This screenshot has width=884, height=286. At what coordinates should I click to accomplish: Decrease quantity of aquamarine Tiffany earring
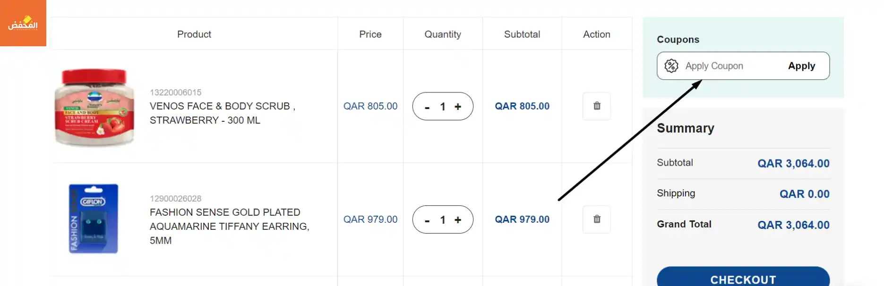pos(427,221)
